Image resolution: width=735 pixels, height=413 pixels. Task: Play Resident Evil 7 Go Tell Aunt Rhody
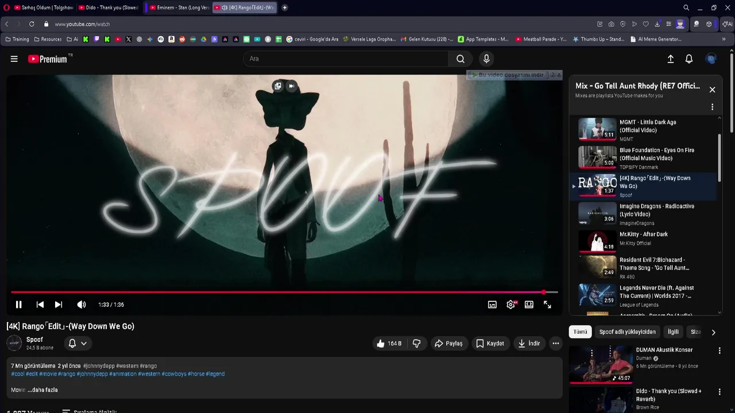coord(643,267)
